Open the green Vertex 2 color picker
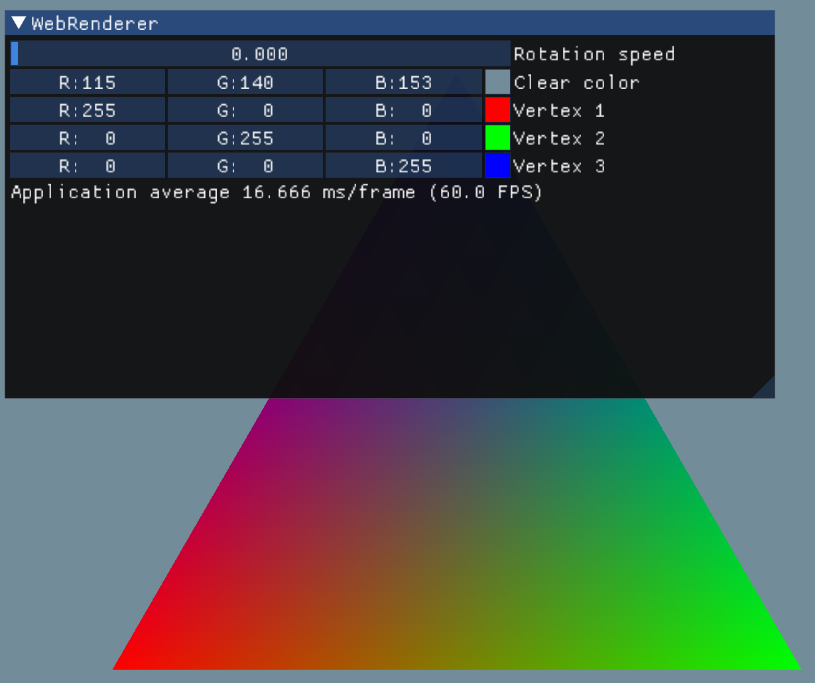Viewport: 815px width, 683px height. (496, 138)
